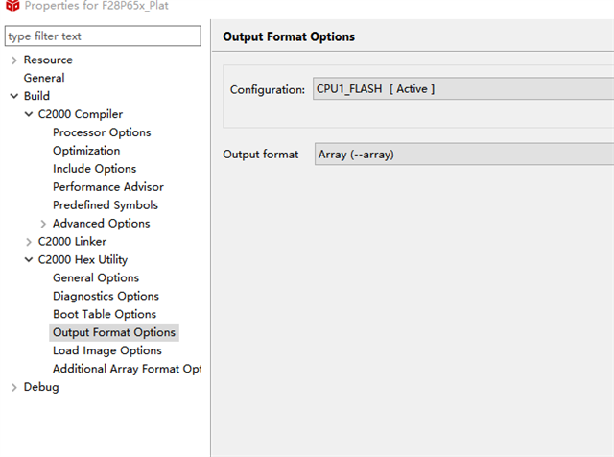Expand the Advanced Options node

(x=43, y=224)
